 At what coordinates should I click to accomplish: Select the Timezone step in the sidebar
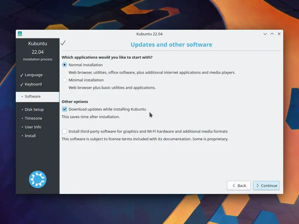[33, 118]
